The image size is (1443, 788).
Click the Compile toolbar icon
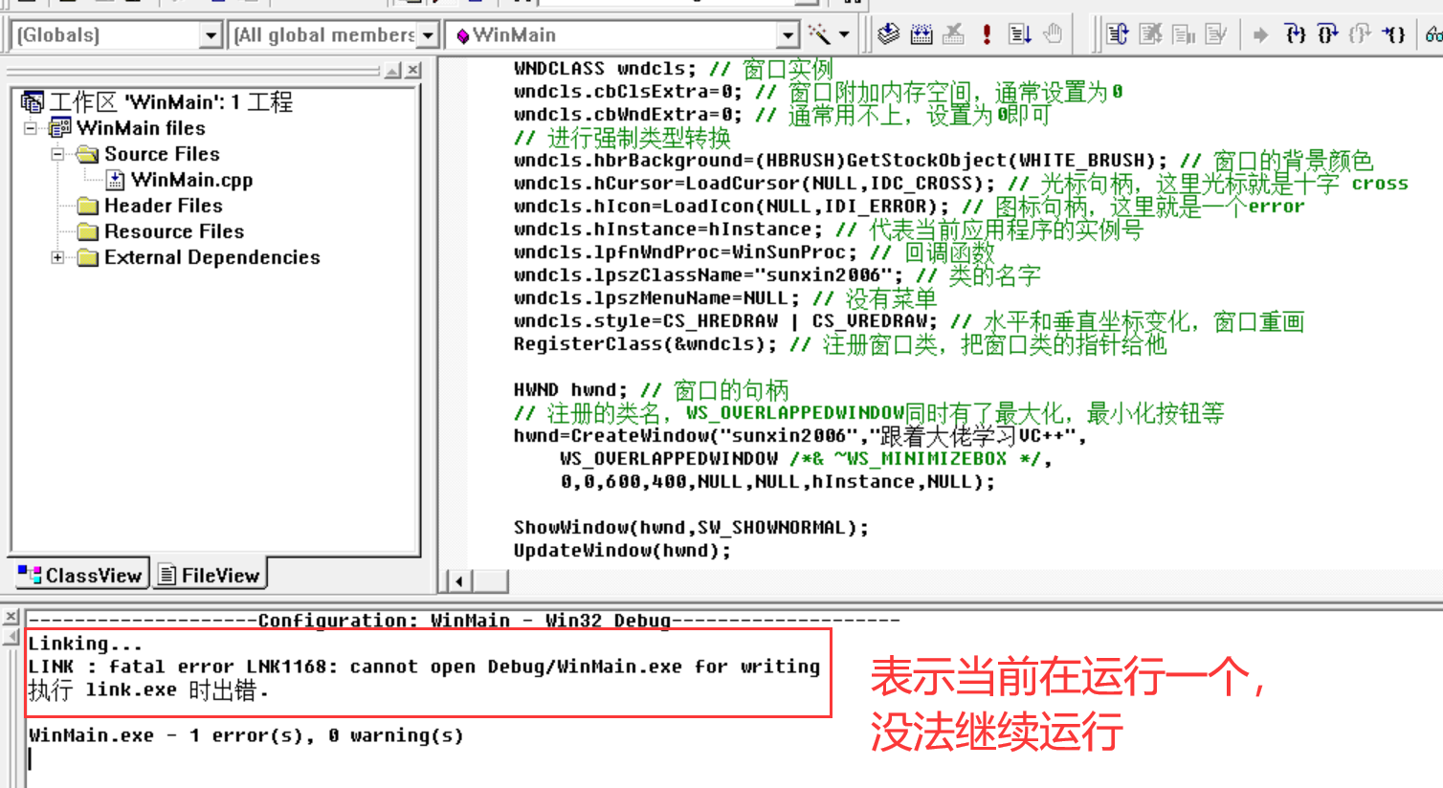[888, 34]
